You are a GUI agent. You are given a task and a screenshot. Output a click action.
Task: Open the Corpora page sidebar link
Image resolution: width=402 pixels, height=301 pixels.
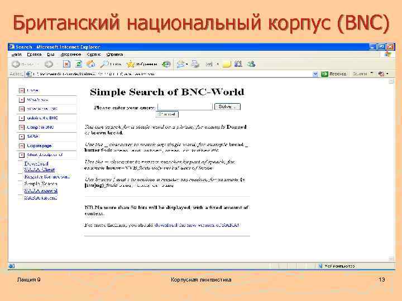click(x=39, y=145)
